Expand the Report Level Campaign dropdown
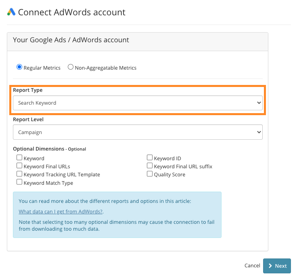Screen dimensions: 297x279 (138, 132)
